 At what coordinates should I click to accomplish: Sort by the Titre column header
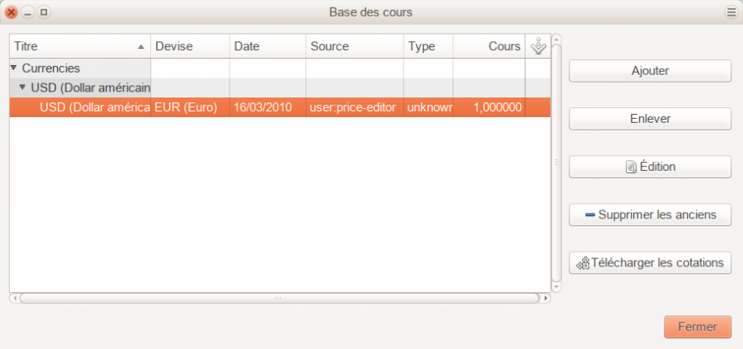pos(79,47)
